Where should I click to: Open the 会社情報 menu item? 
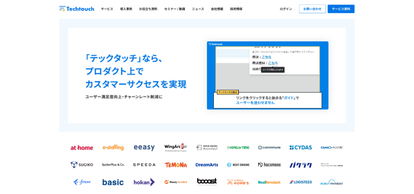217,9
